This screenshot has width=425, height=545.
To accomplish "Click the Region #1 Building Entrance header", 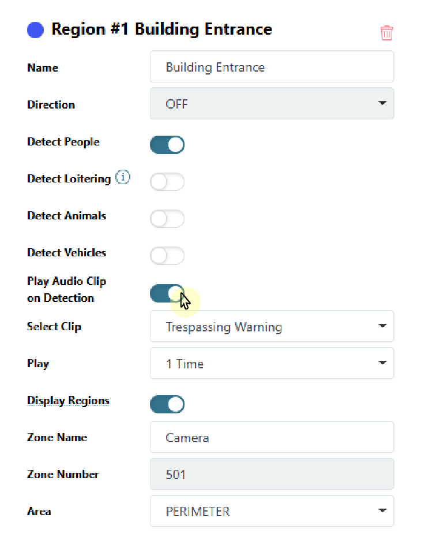I will [x=161, y=28].
